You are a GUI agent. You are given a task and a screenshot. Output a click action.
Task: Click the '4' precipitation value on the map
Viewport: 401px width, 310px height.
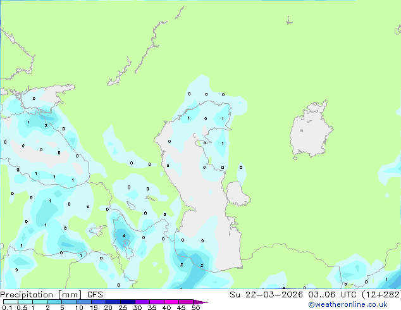pos(124,236)
